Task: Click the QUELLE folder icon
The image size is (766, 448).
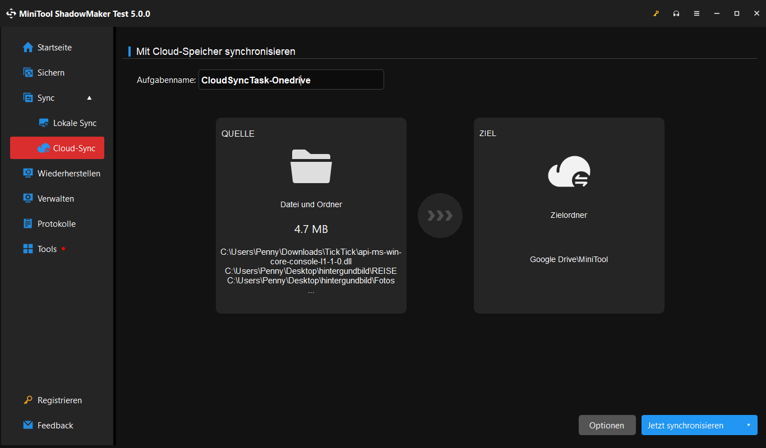Action: [x=311, y=166]
